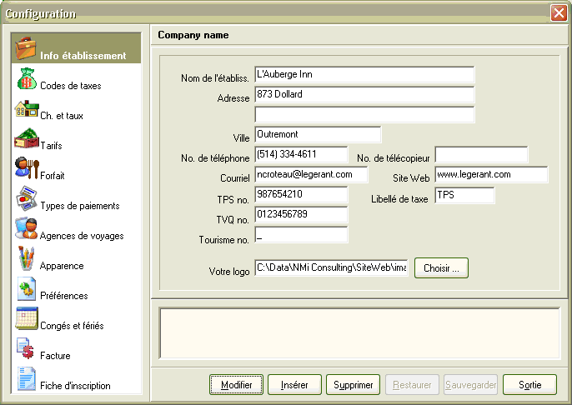Image resolution: width=572 pixels, height=405 pixels.
Task: Click the Info établissement briefcase icon
Action: [x=26, y=49]
